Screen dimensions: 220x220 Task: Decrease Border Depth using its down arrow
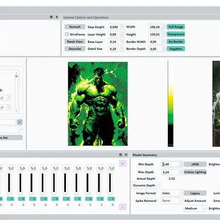coord(164,50)
